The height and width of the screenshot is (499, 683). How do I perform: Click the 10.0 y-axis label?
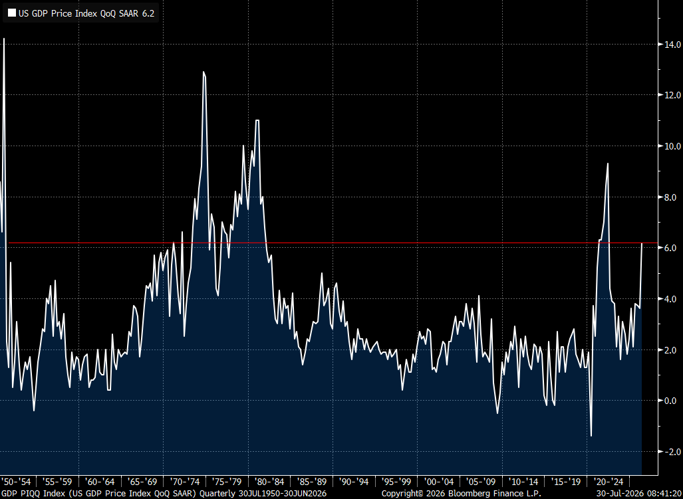click(x=672, y=146)
